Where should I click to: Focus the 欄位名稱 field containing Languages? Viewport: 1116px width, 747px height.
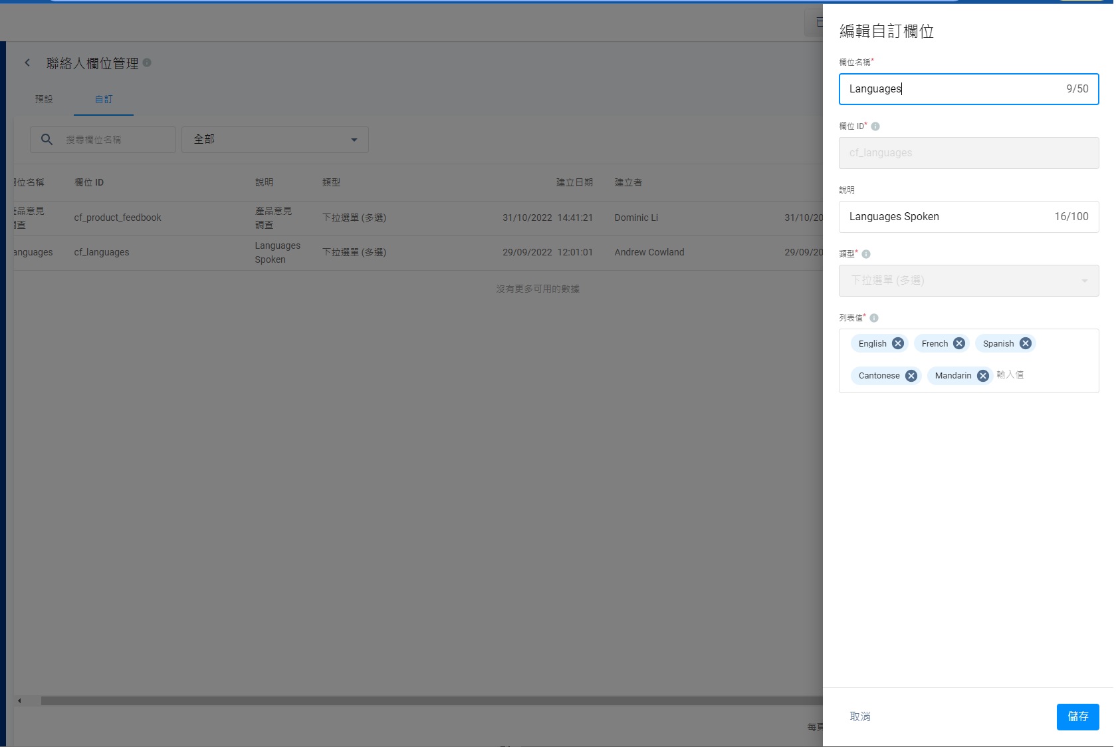pos(968,89)
